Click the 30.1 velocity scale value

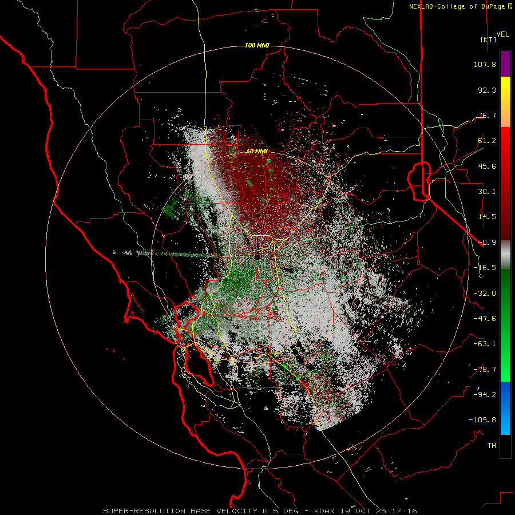pyautogui.click(x=487, y=192)
